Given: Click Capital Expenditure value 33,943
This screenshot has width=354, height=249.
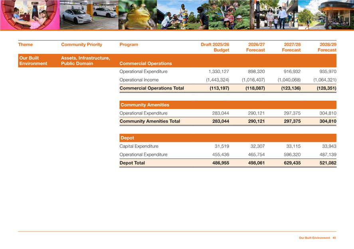Looking at the screenshot, I should click(x=329, y=146).
